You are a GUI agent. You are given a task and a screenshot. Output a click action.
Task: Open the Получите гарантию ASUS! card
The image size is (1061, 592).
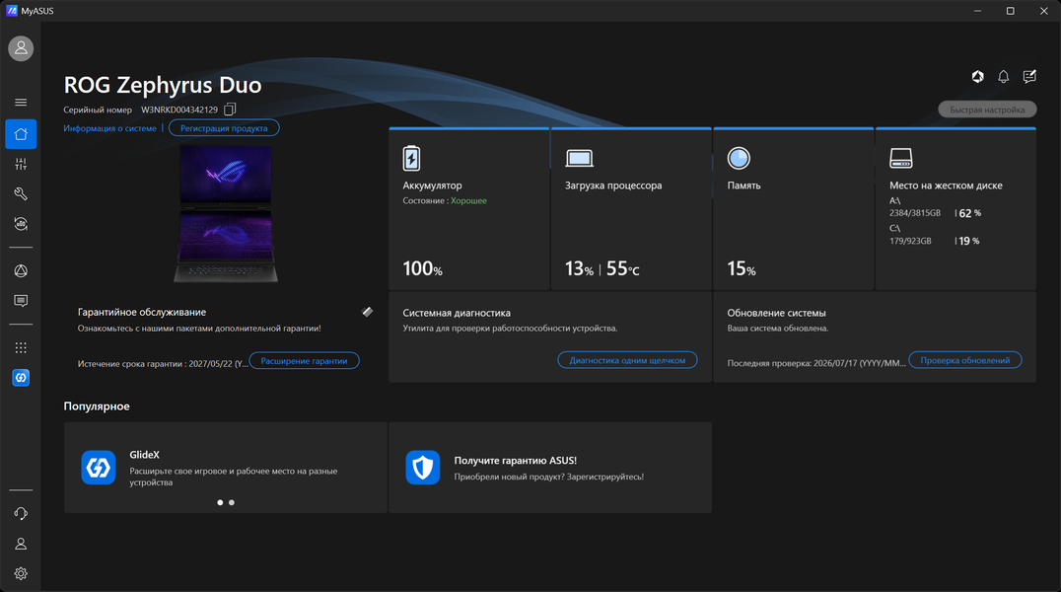pos(550,468)
